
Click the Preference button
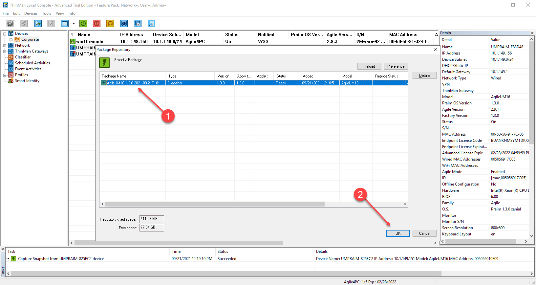pos(396,66)
